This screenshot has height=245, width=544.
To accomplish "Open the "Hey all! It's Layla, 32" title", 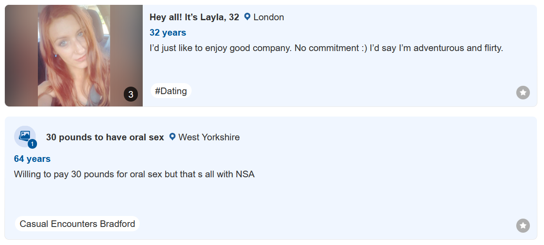I will tap(194, 17).
